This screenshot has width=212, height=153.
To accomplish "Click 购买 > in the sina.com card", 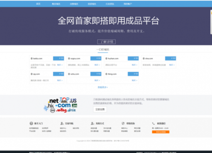I will 172,65.
